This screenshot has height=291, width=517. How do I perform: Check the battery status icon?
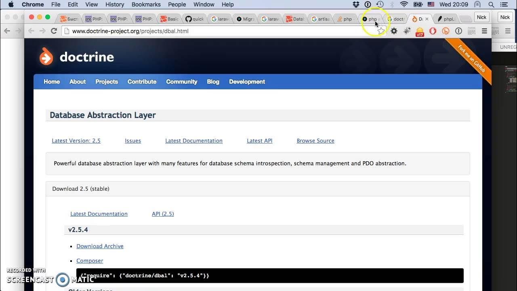[x=418, y=4]
